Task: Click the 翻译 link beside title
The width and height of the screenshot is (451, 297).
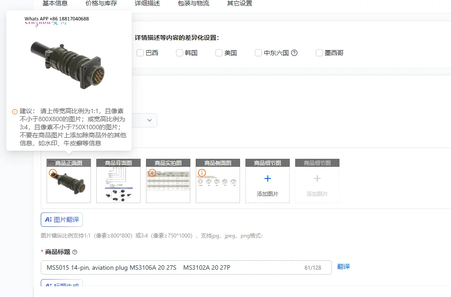Action: (x=344, y=267)
